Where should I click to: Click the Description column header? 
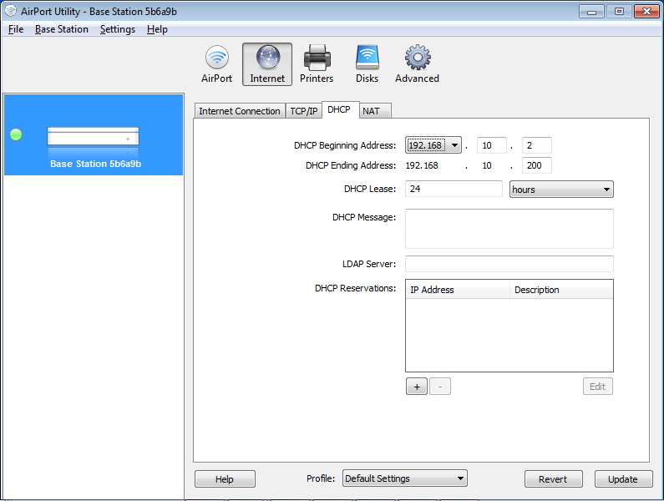pyautogui.click(x=561, y=290)
